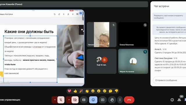Click Алла К. chat message author
Viewport: 186px width, 105px height.
[158, 49]
